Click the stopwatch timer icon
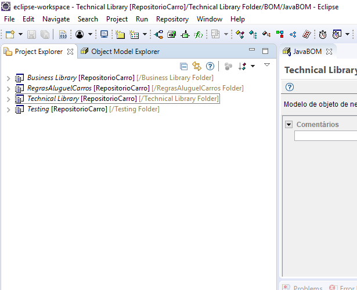 [323, 35]
